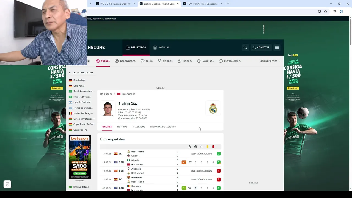The width and height of the screenshot is (352, 198).
Task: Click the Real Madrid crest in Levante row
Action: click(x=128, y=152)
